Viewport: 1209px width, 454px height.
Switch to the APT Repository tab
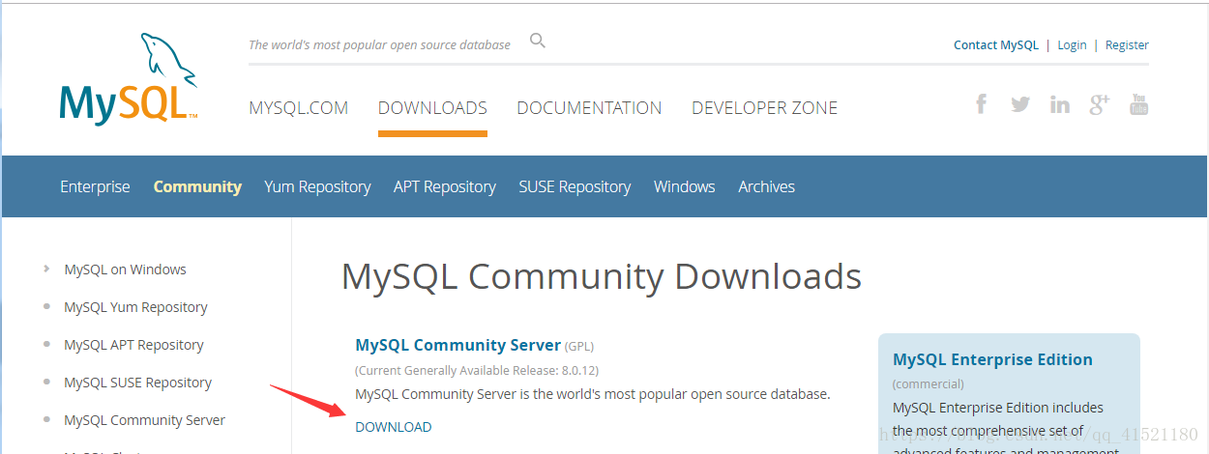445,186
